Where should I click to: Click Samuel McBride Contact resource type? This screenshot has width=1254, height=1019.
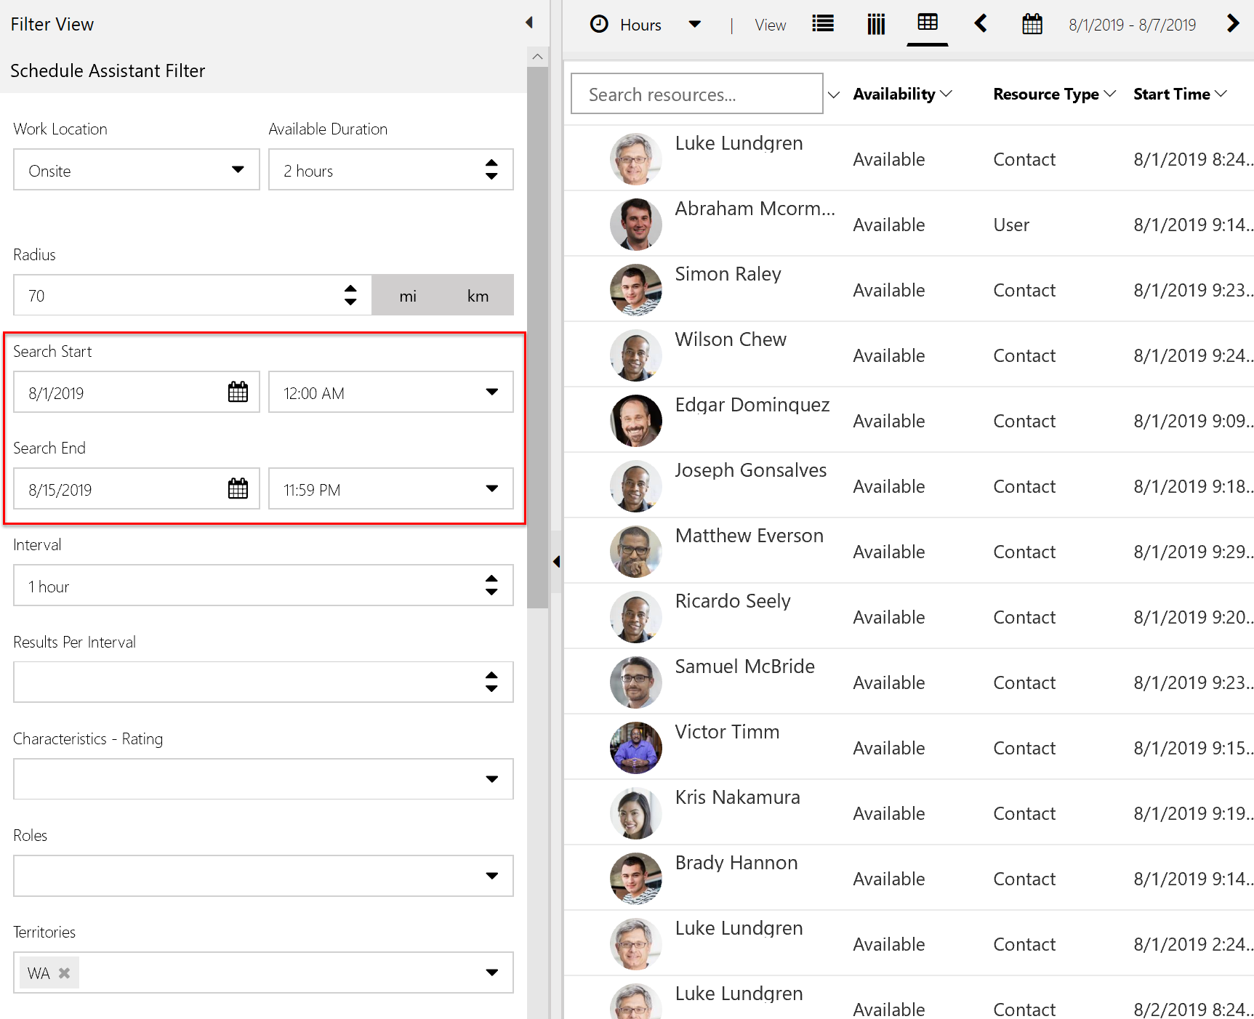(1024, 682)
